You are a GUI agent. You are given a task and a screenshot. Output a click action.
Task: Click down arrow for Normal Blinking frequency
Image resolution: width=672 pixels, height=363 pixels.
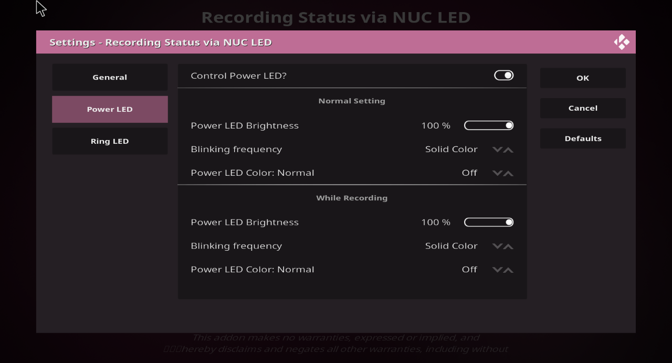[x=497, y=150]
